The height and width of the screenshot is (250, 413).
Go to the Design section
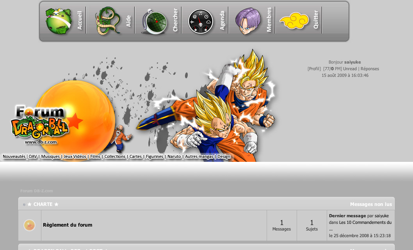224,156
